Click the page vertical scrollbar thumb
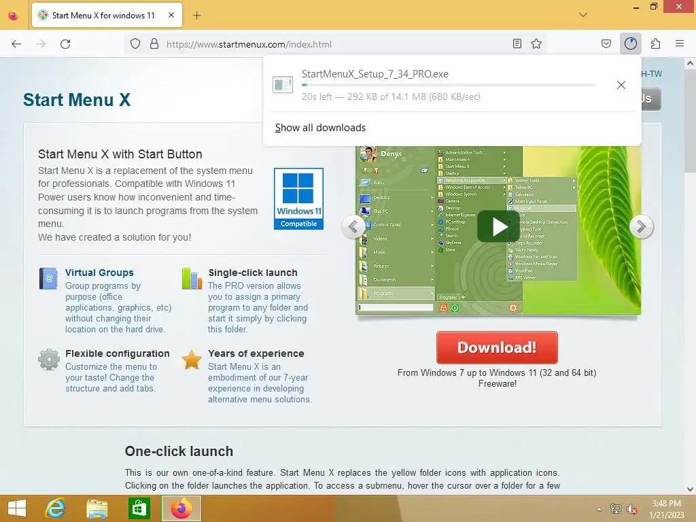Image resolution: width=696 pixels, height=522 pixels. [690, 122]
